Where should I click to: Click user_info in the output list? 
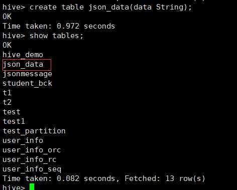point(23,140)
